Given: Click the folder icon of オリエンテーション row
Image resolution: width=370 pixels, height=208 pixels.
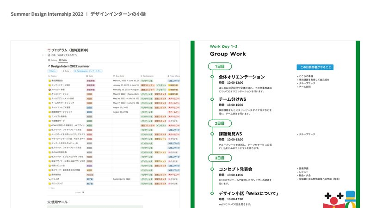Looking at the screenshot, I should [49, 94].
